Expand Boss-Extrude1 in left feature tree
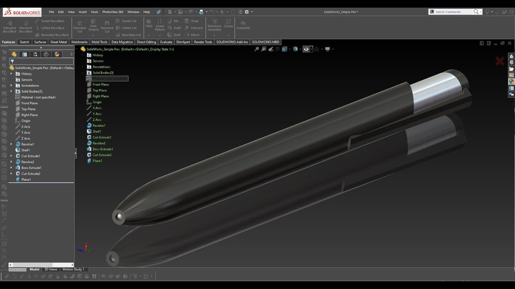 coord(11,168)
